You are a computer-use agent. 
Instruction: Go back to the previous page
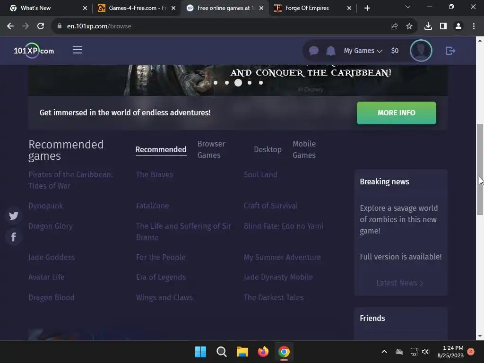10,26
